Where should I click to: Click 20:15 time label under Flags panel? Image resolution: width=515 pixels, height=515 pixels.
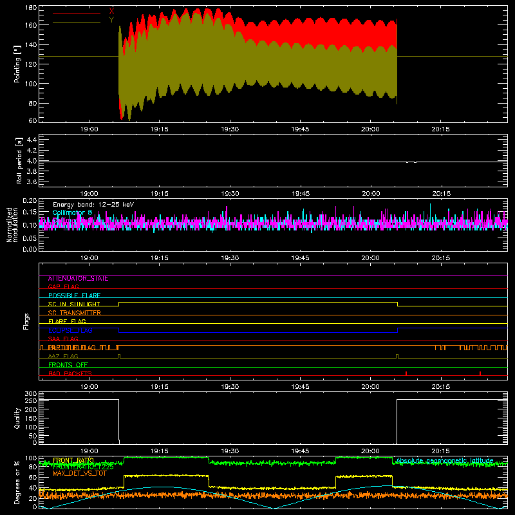coord(440,387)
